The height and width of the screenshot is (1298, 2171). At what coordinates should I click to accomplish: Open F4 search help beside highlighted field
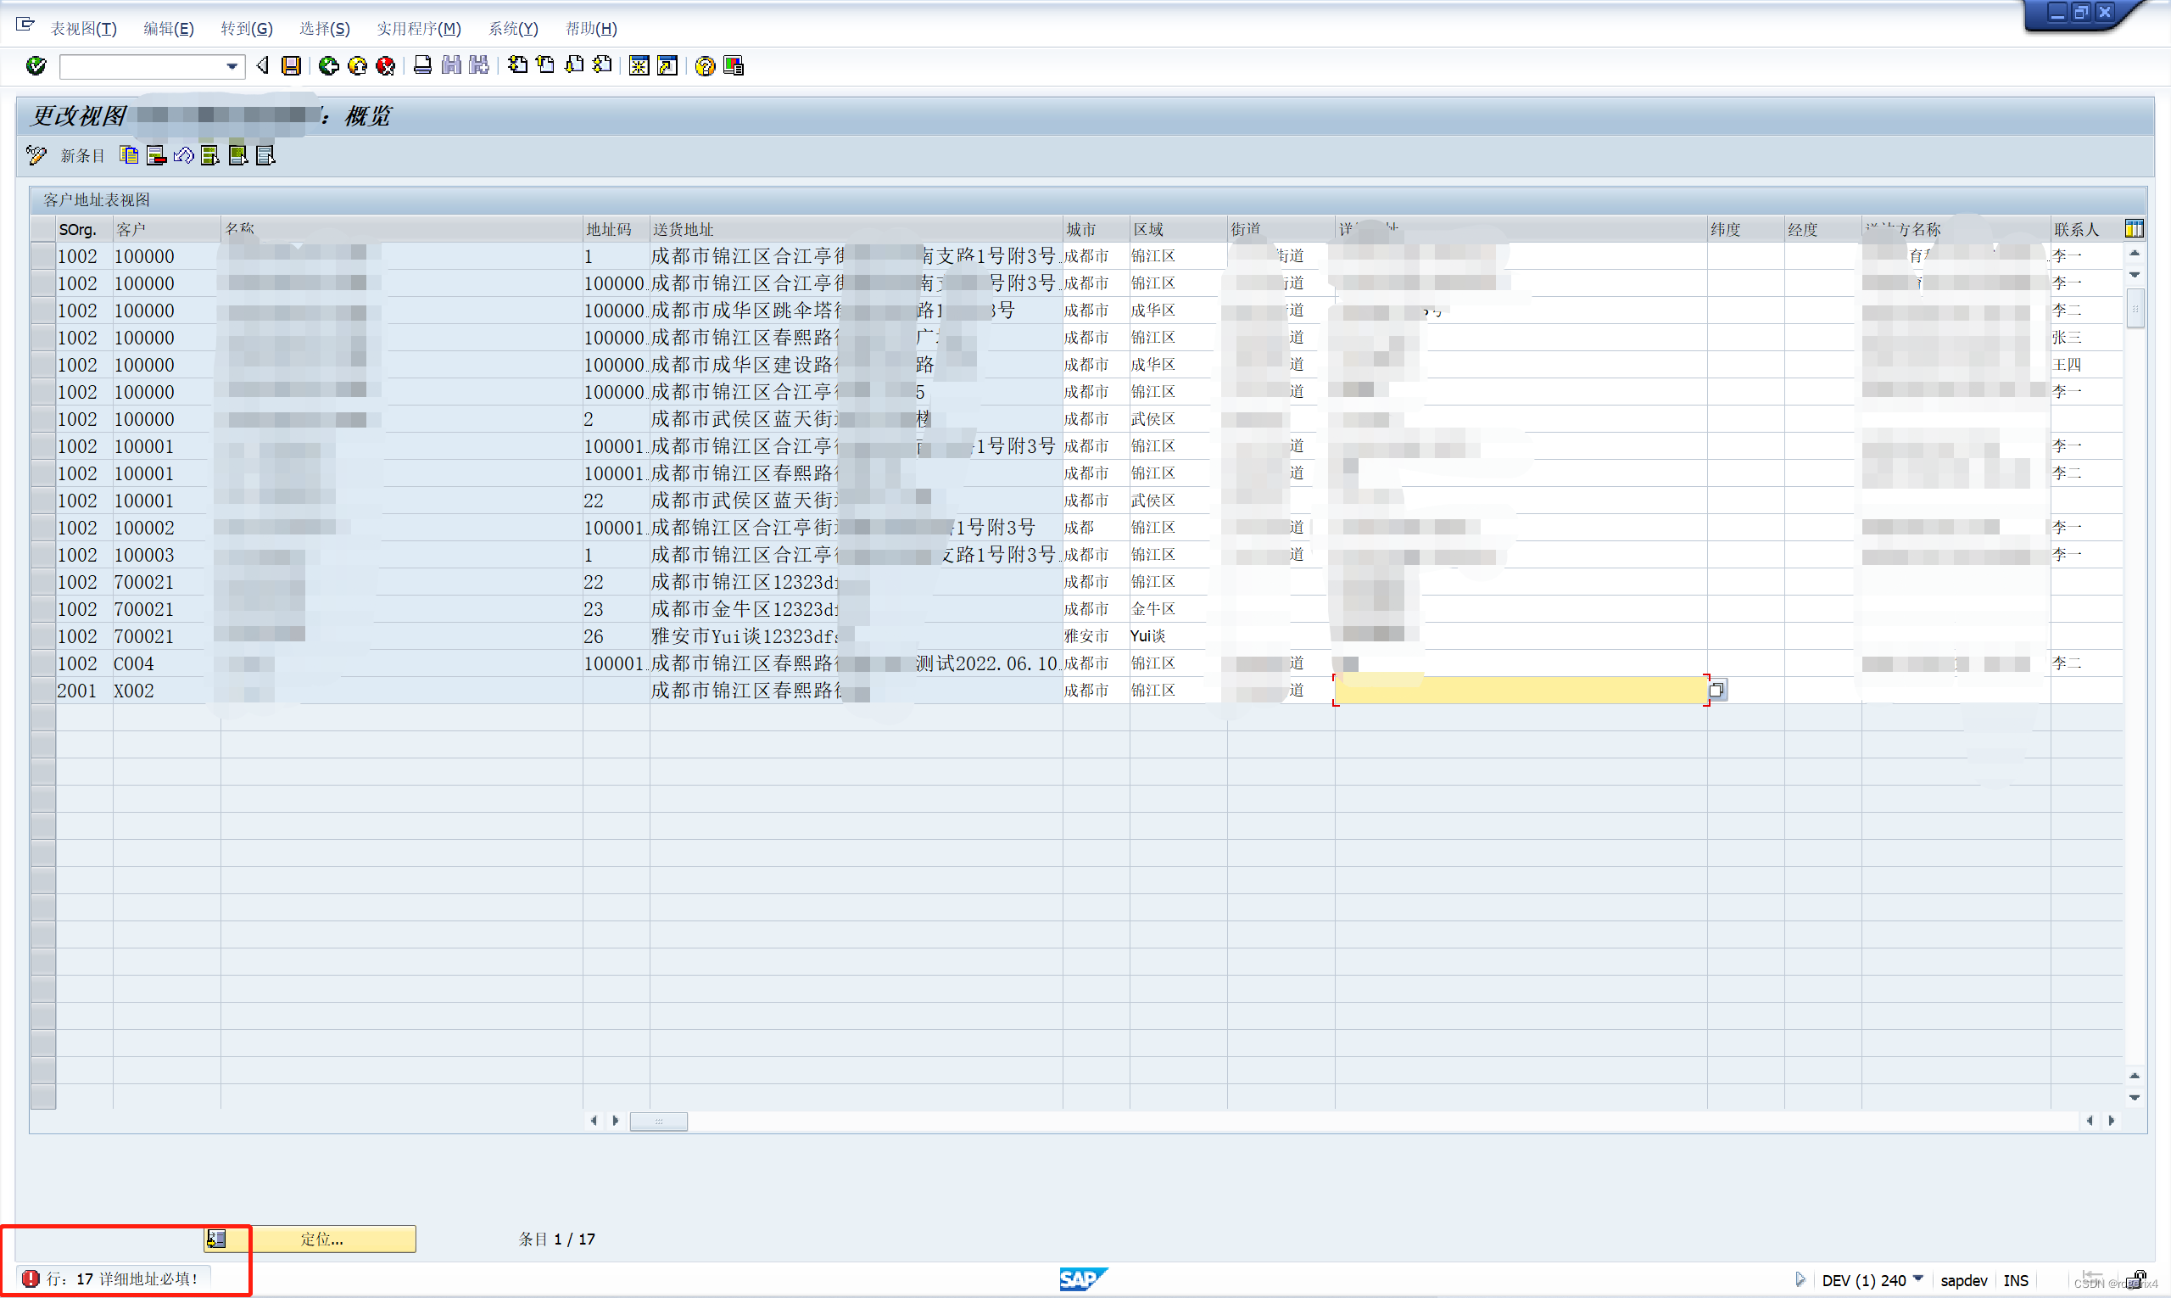tap(1717, 690)
